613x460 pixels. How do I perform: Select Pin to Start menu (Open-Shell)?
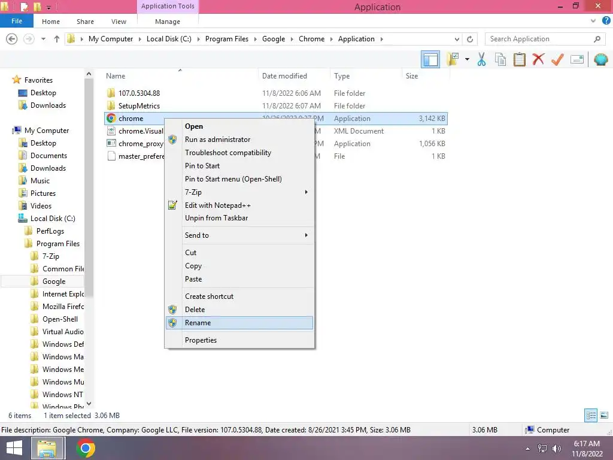tap(239, 178)
